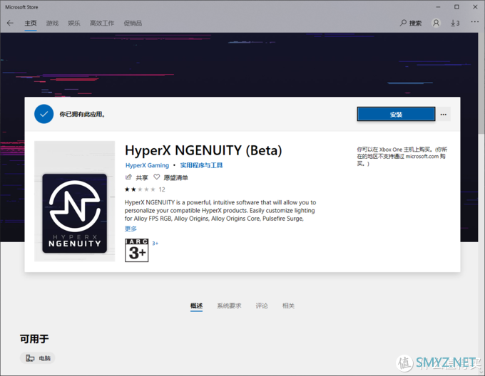Click the star rating with 12 reviews

click(x=145, y=189)
